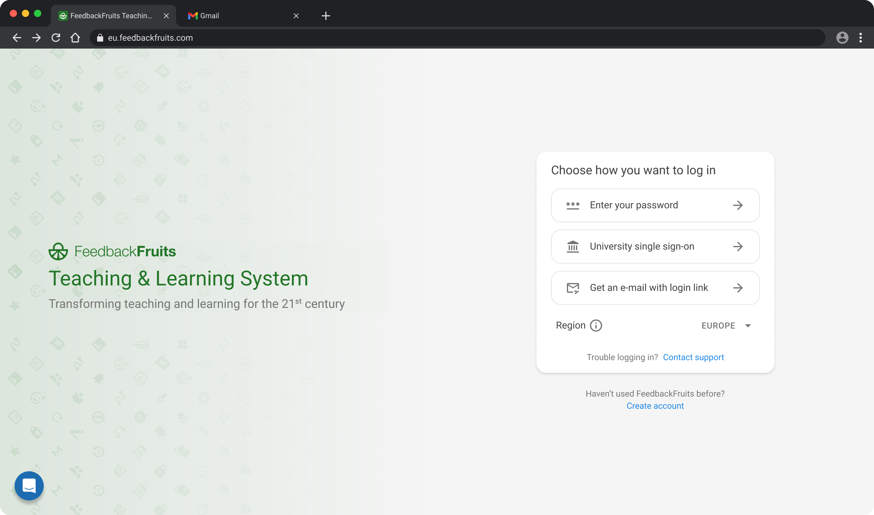
Task: Click the macOS red close button
Action: click(x=13, y=14)
